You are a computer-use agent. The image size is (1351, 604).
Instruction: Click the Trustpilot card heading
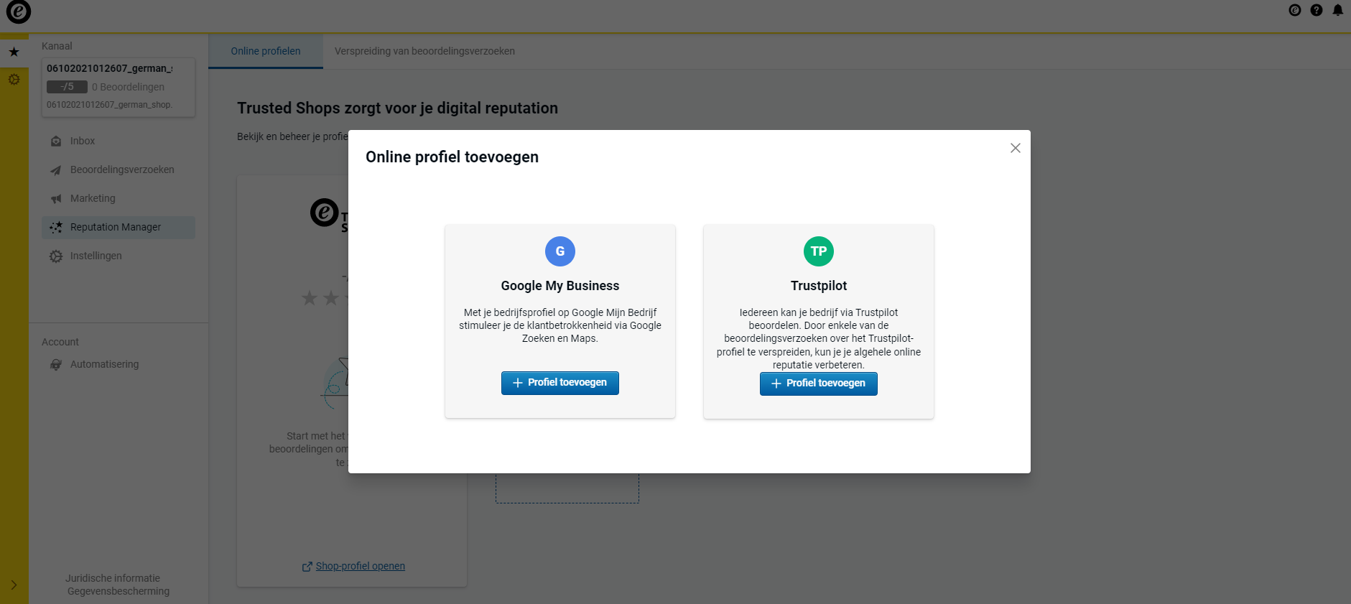[x=819, y=286]
